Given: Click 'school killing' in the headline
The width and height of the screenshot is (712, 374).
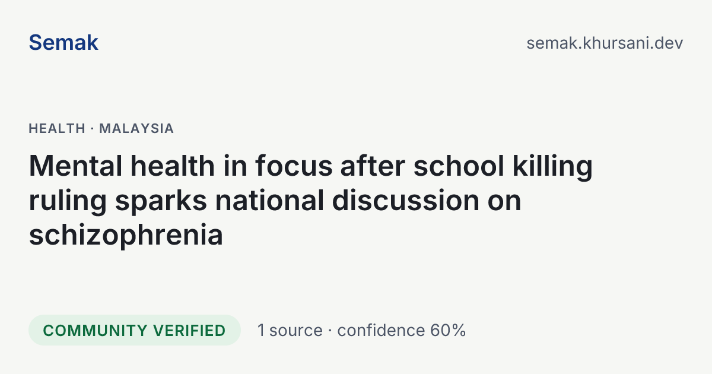Looking at the screenshot, I should [x=503, y=166].
